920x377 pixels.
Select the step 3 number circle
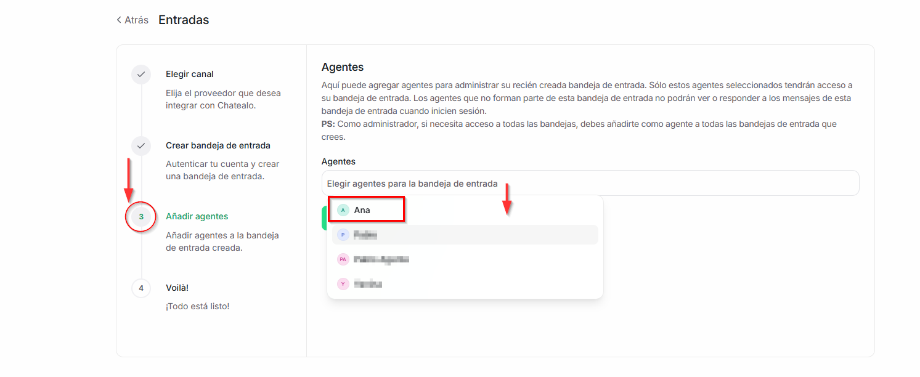[141, 217]
